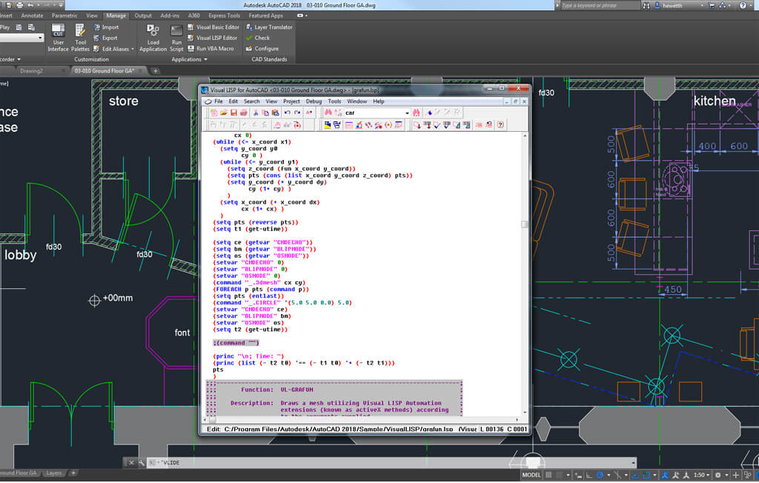Viewport: 759px width, 483px height.
Task: Click the print icon in Visual LISP toolbar
Action: (243, 113)
